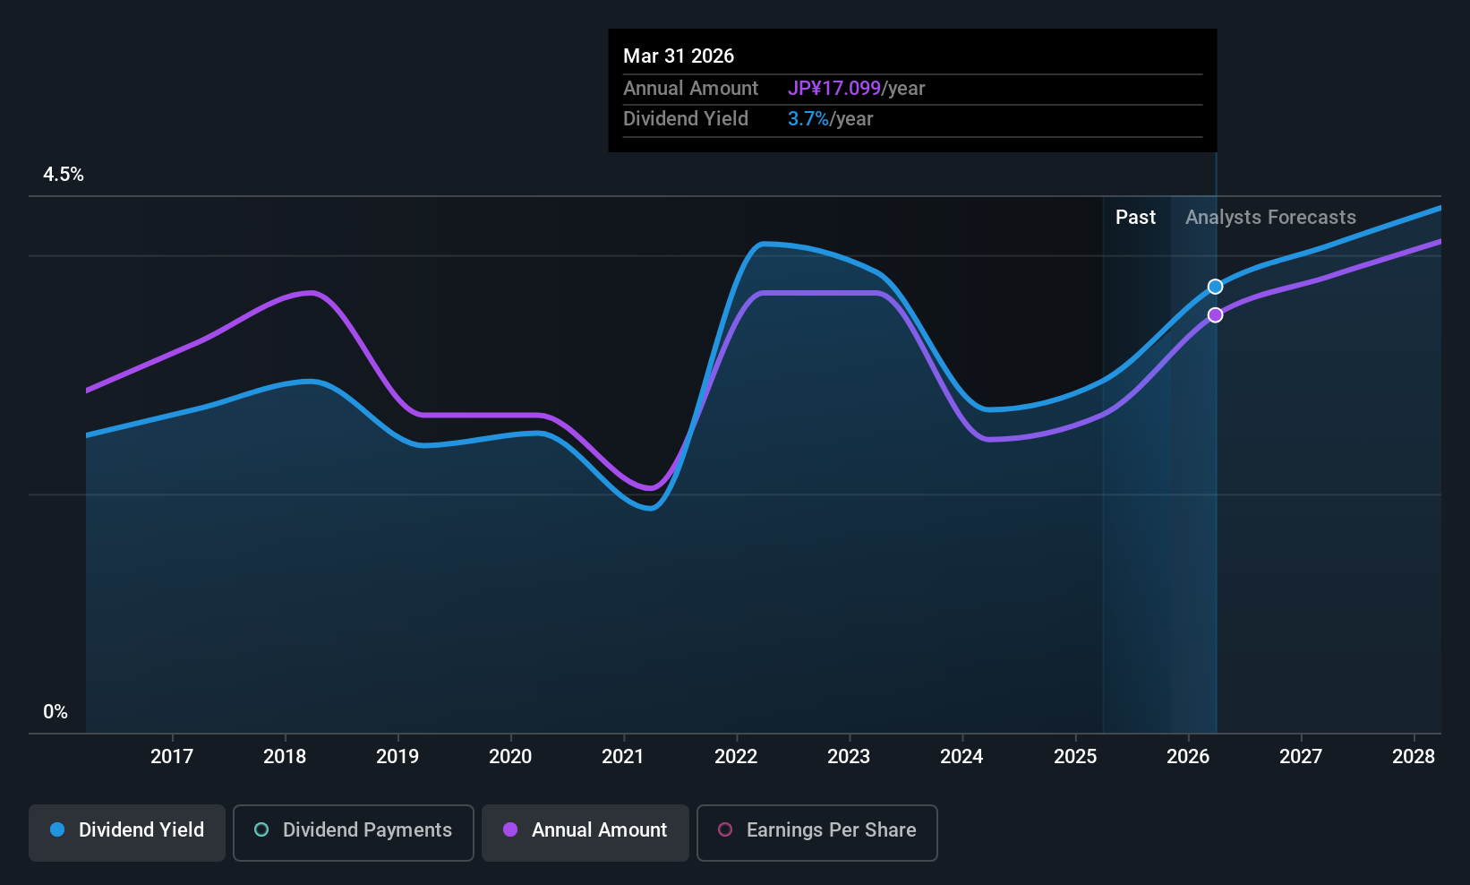Select the blue Dividend Yield data point marker

[1215, 287]
